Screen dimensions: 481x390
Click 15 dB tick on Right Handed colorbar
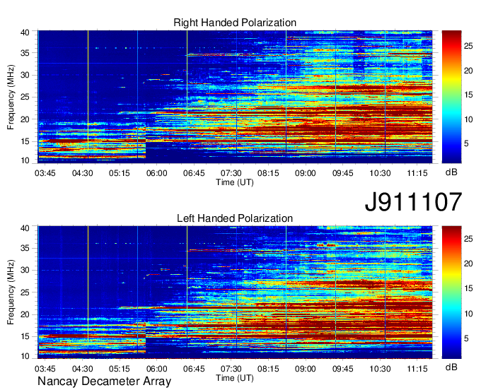coord(468,95)
